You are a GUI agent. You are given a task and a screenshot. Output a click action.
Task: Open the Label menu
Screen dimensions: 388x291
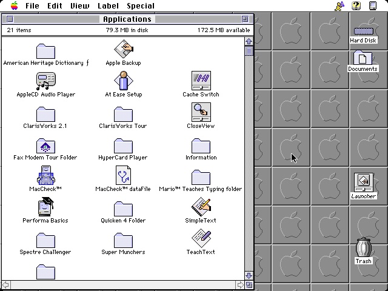[108, 5]
